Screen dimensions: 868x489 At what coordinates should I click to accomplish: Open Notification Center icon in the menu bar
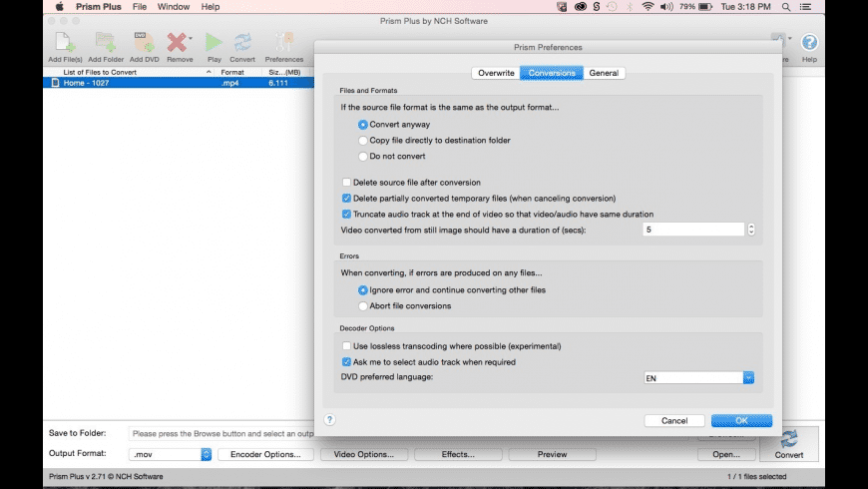[806, 7]
